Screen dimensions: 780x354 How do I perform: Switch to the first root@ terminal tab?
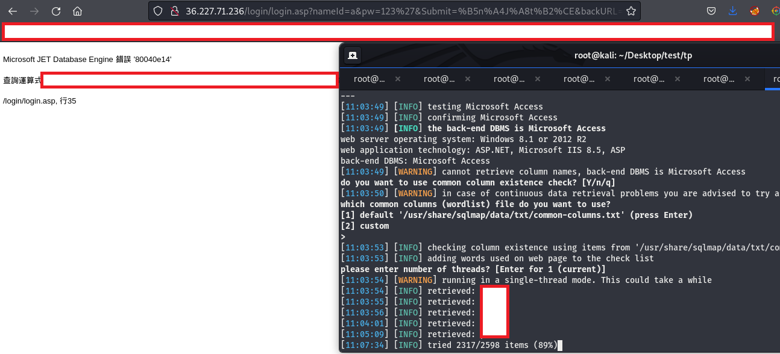369,79
